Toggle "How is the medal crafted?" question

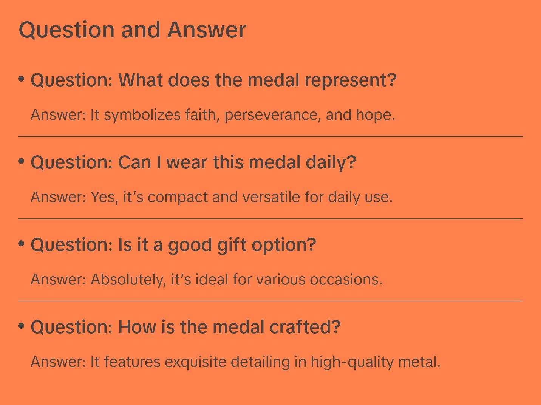tap(185, 327)
